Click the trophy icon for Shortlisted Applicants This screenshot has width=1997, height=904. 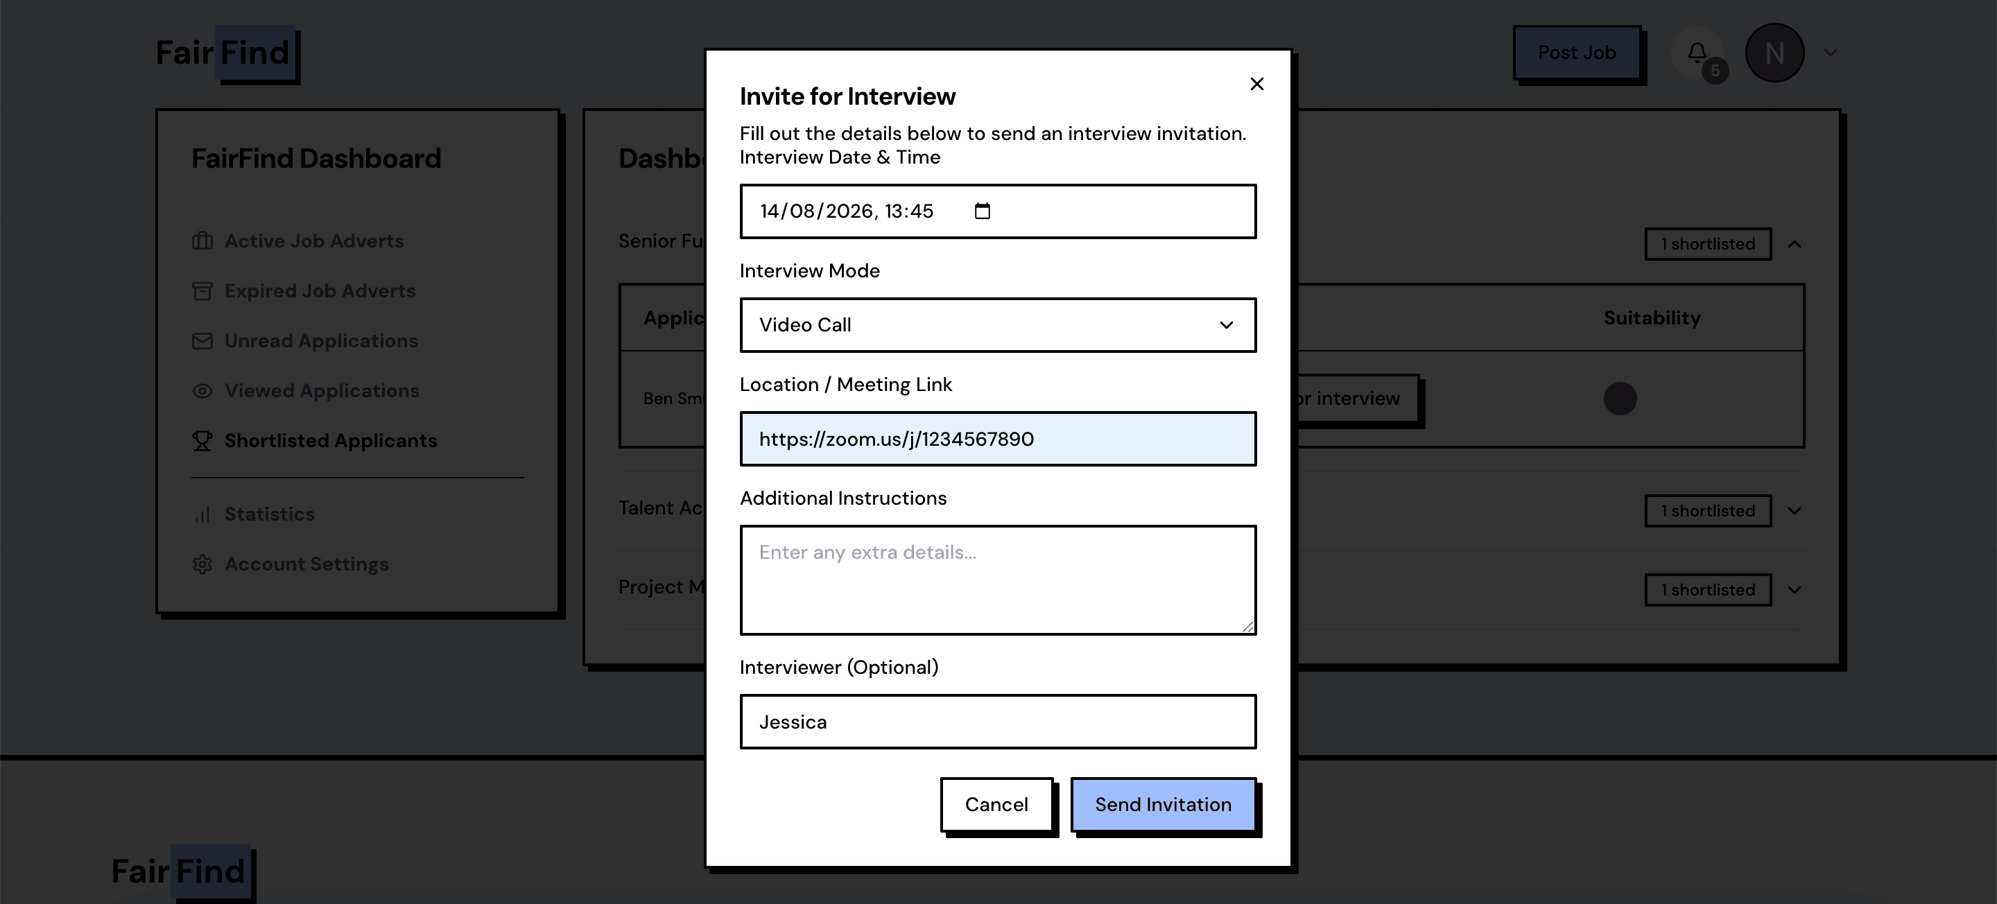[x=202, y=440]
